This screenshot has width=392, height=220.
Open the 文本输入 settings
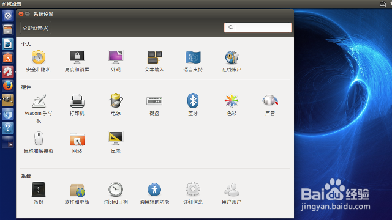point(154,61)
